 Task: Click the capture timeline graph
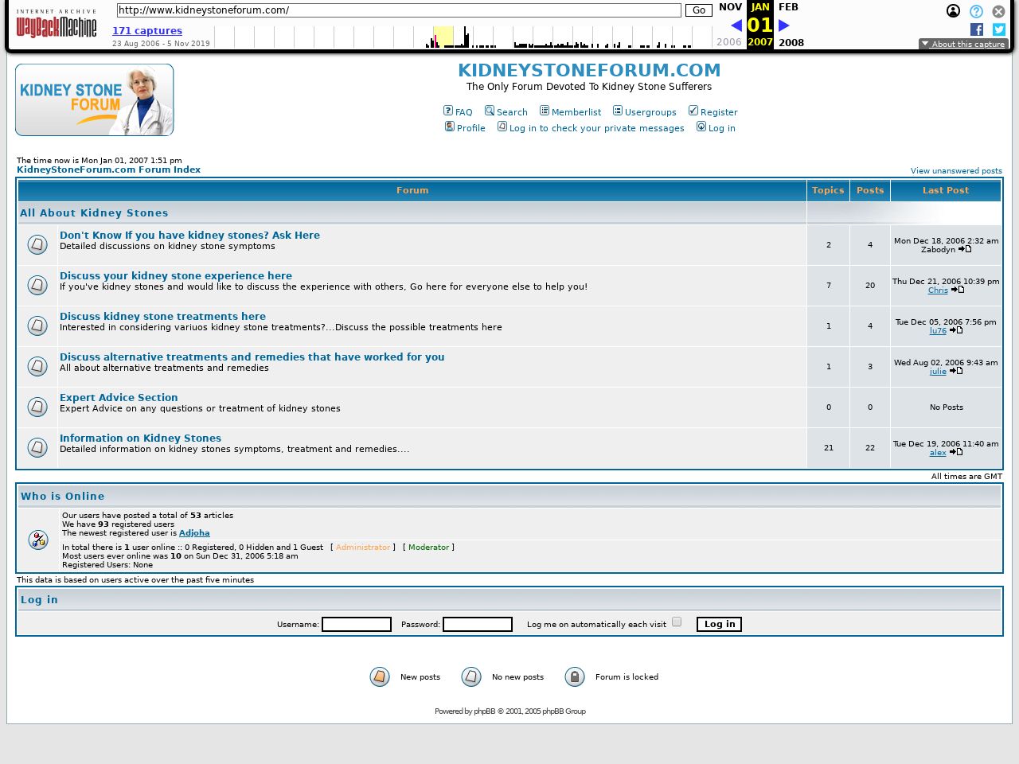(x=462, y=37)
